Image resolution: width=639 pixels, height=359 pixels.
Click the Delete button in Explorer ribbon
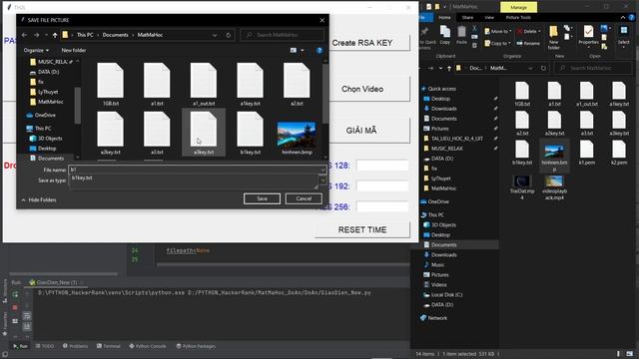528,31
